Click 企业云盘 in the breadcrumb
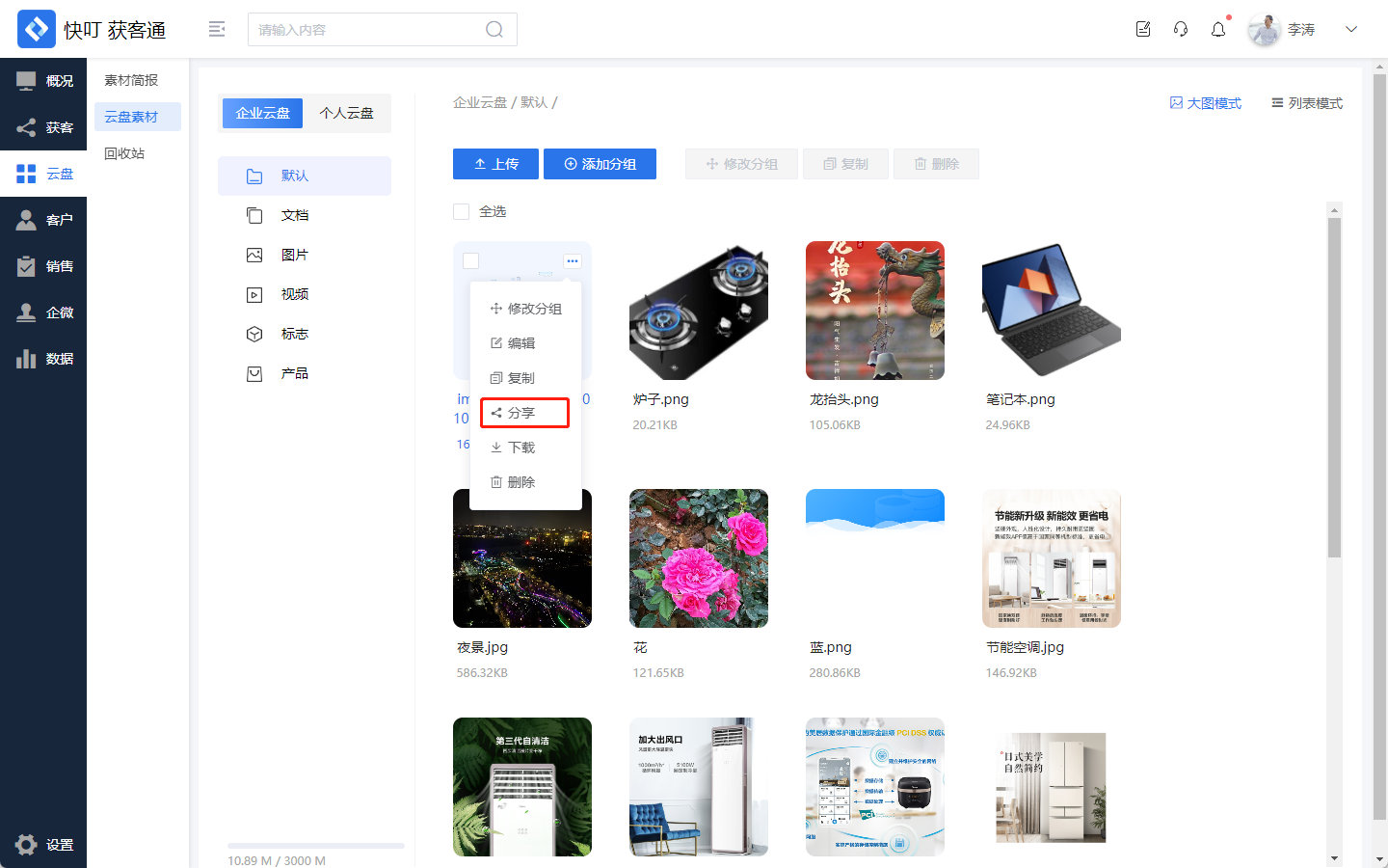Screen dimensions: 1388x868 [x=480, y=102]
